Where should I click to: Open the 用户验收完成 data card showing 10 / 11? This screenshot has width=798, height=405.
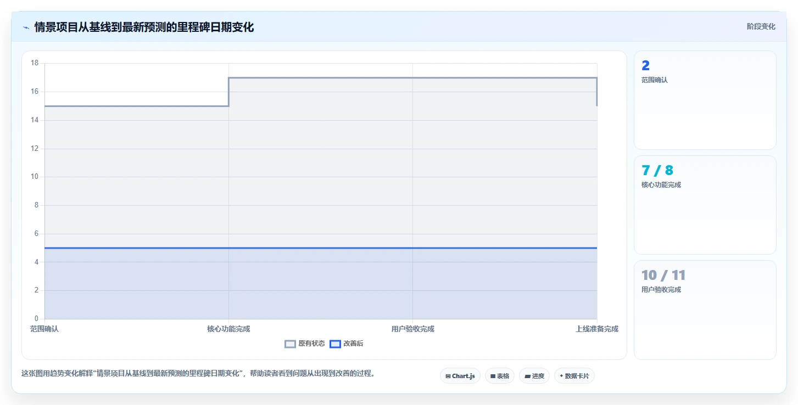pyautogui.click(x=705, y=310)
